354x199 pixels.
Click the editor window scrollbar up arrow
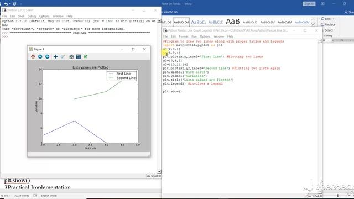320,41
